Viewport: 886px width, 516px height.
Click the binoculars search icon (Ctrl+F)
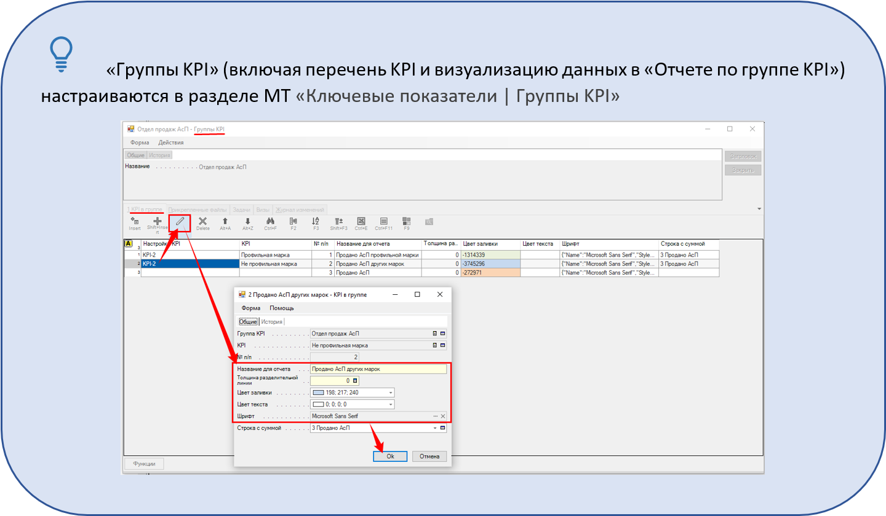click(x=269, y=221)
